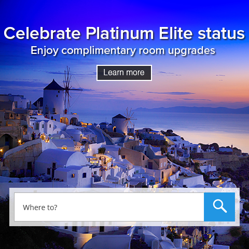
Task: Click the Celebrate Platinum Elite status headline
Action: pyautogui.click(x=124, y=33)
